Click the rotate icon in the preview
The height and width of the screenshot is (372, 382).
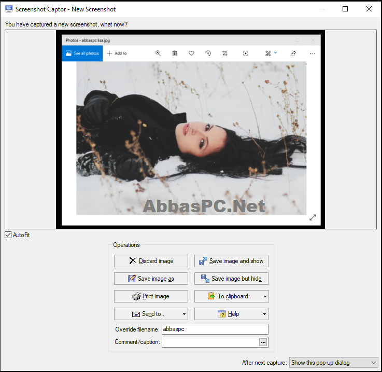[208, 53]
